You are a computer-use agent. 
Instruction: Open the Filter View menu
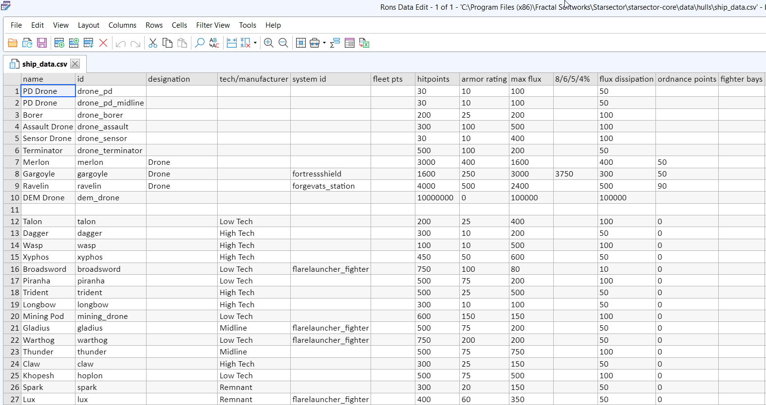point(213,25)
